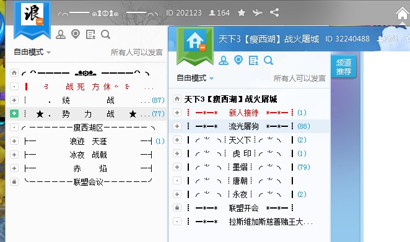Click the home icon in top-right corner
Image resolution: width=410 pixels, height=242 pixels.
coord(402,13)
